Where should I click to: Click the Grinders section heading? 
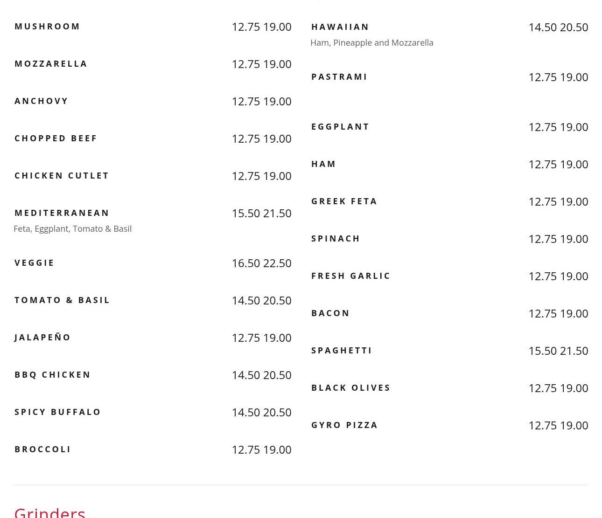(49, 512)
